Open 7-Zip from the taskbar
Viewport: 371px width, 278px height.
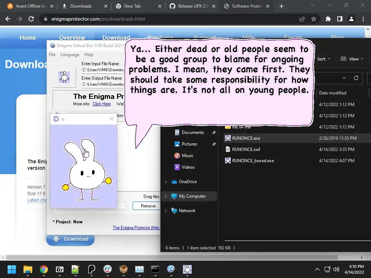coord(60,269)
